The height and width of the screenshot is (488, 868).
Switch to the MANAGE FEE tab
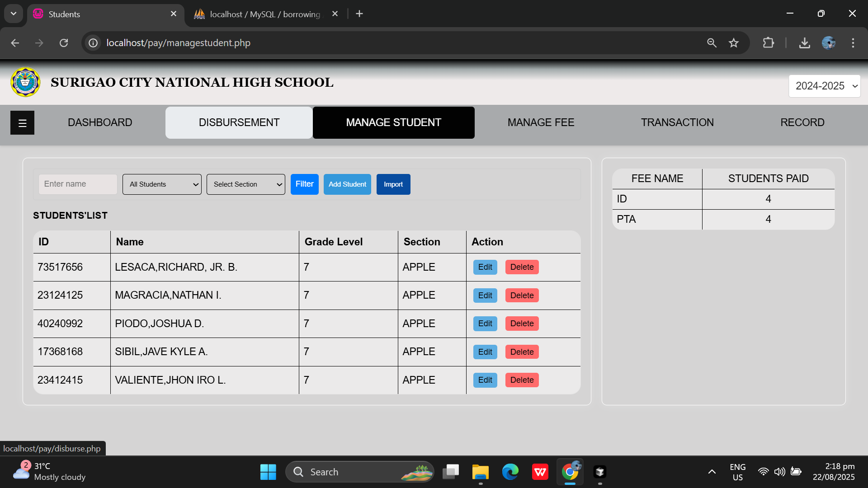click(541, 122)
